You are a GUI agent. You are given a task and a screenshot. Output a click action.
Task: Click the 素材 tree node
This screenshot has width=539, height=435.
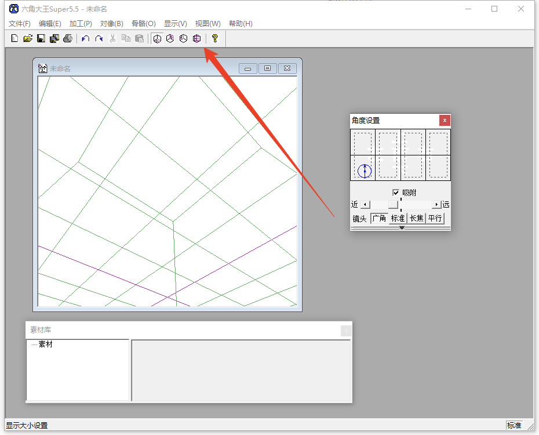point(45,345)
